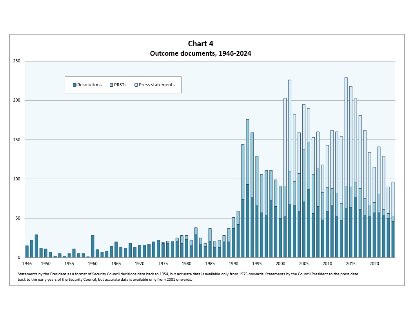Click the 'Press statements' legend label
The height and width of the screenshot is (320, 414).
(x=157, y=85)
